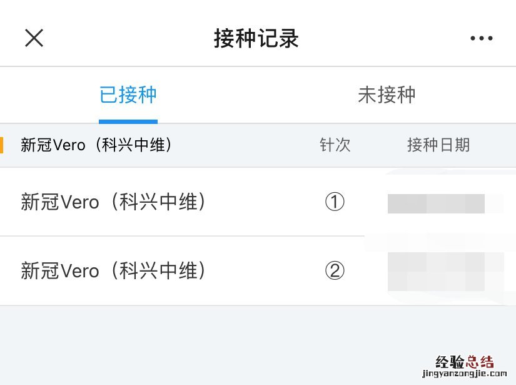Click the 经验总结 watermark logo
The height and width of the screenshot is (385, 516).
coord(465,362)
